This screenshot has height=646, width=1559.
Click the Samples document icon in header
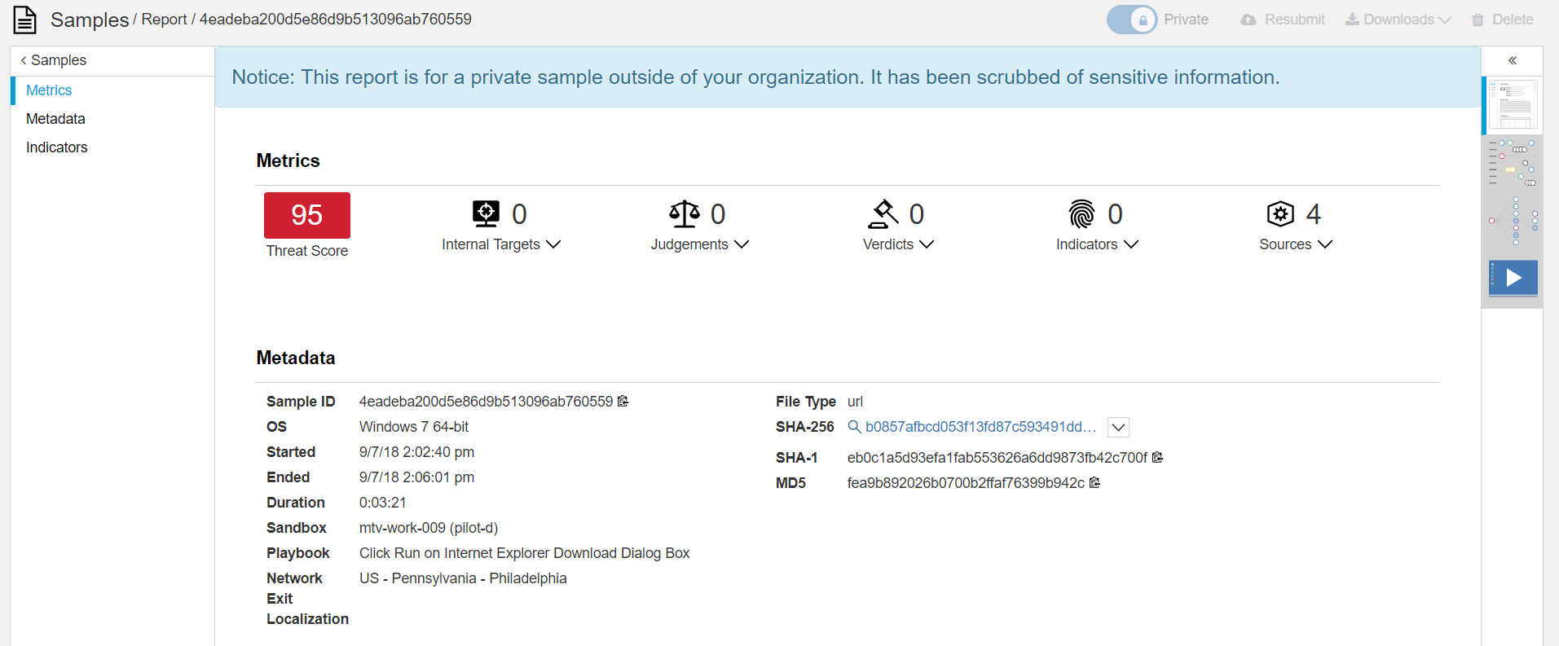tap(25, 20)
